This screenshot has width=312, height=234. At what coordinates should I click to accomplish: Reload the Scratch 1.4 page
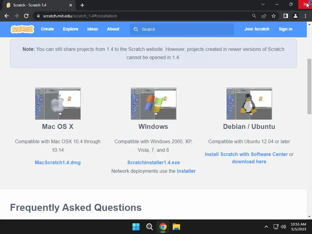[x=26, y=16]
